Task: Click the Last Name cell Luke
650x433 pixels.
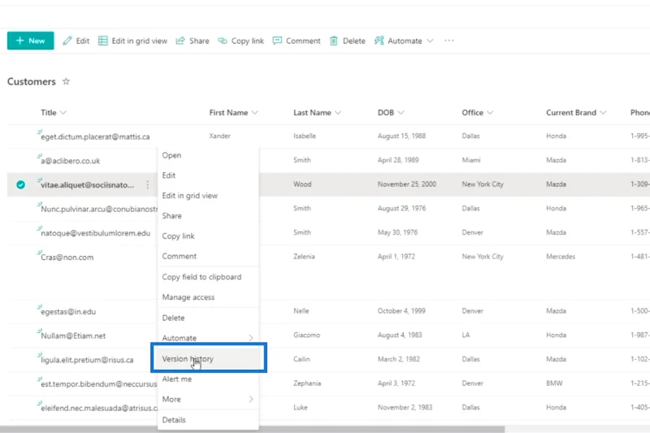Action: [301, 407]
